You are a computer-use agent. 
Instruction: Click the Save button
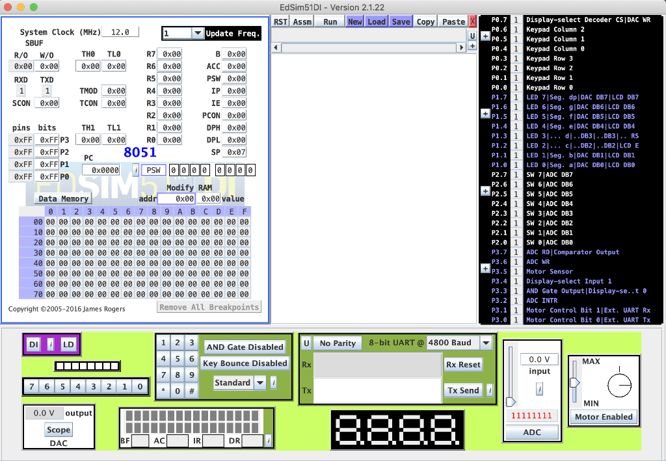tap(401, 21)
